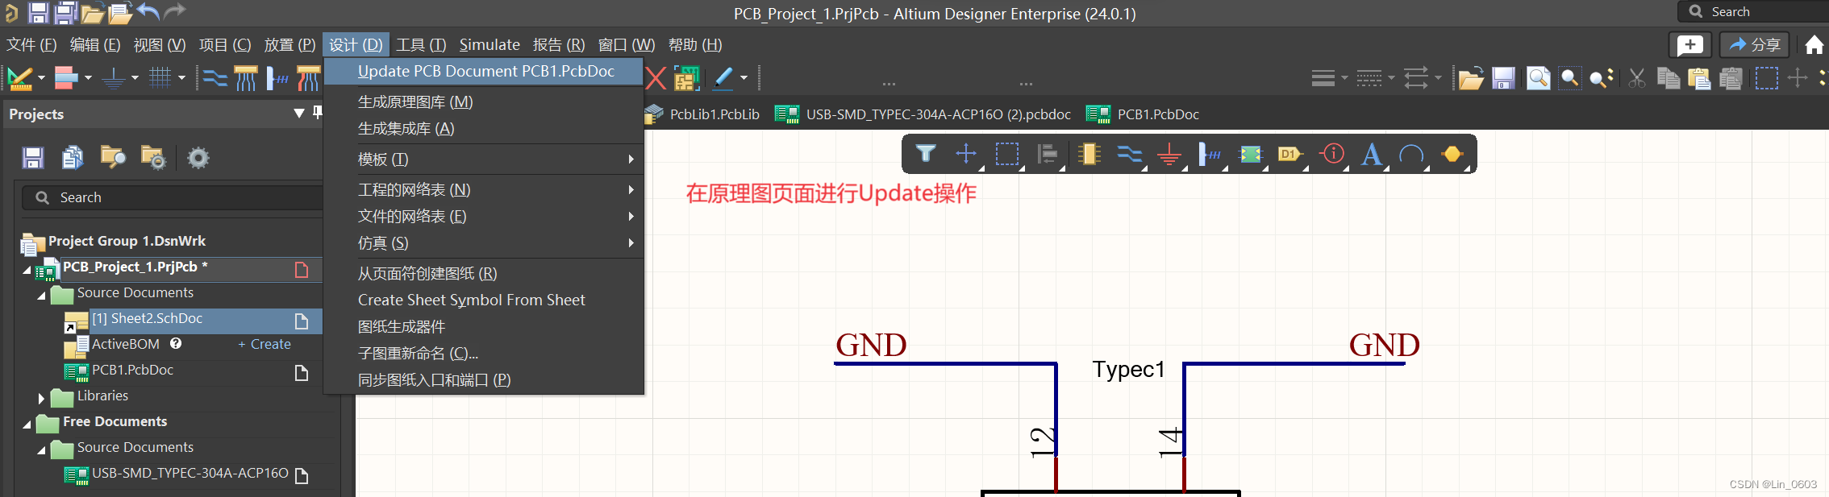This screenshot has width=1829, height=497.
Task: Click the Save icon in the title bar
Action: tap(38, 12)
